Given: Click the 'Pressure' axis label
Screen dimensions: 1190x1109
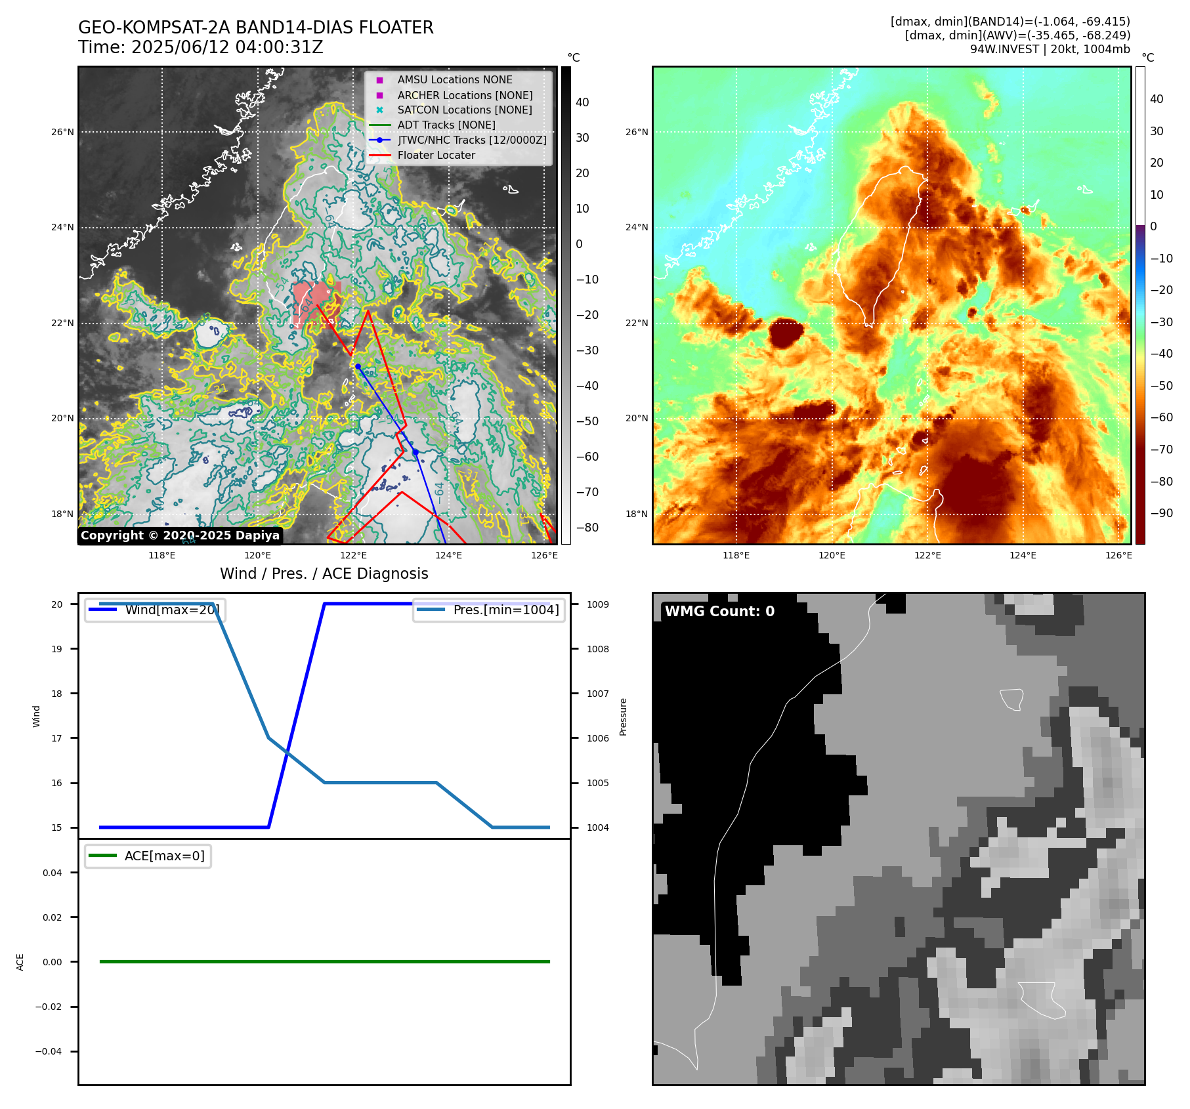Looking at the screenshot, I should (x=624, y=717).
